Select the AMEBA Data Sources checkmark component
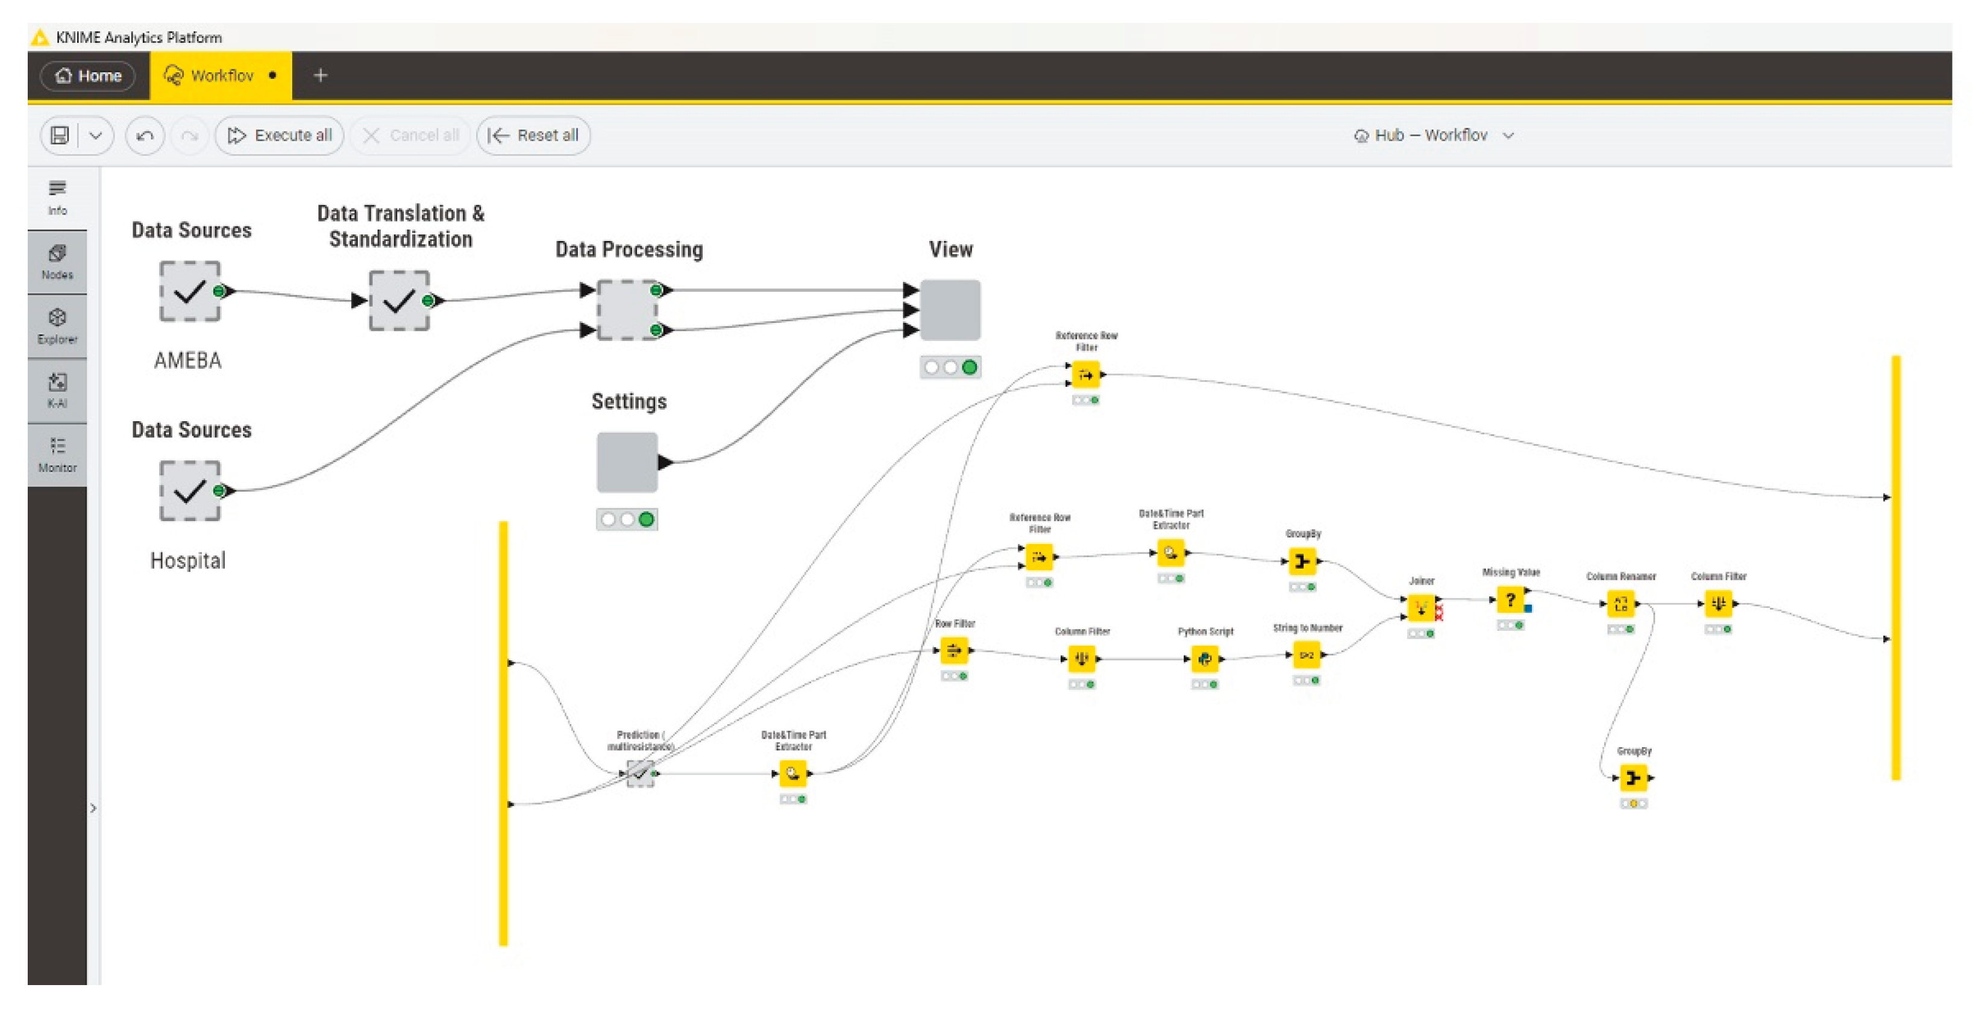Image resolution: width=1973 pixels, height=1014 pixels. point(189,291)
